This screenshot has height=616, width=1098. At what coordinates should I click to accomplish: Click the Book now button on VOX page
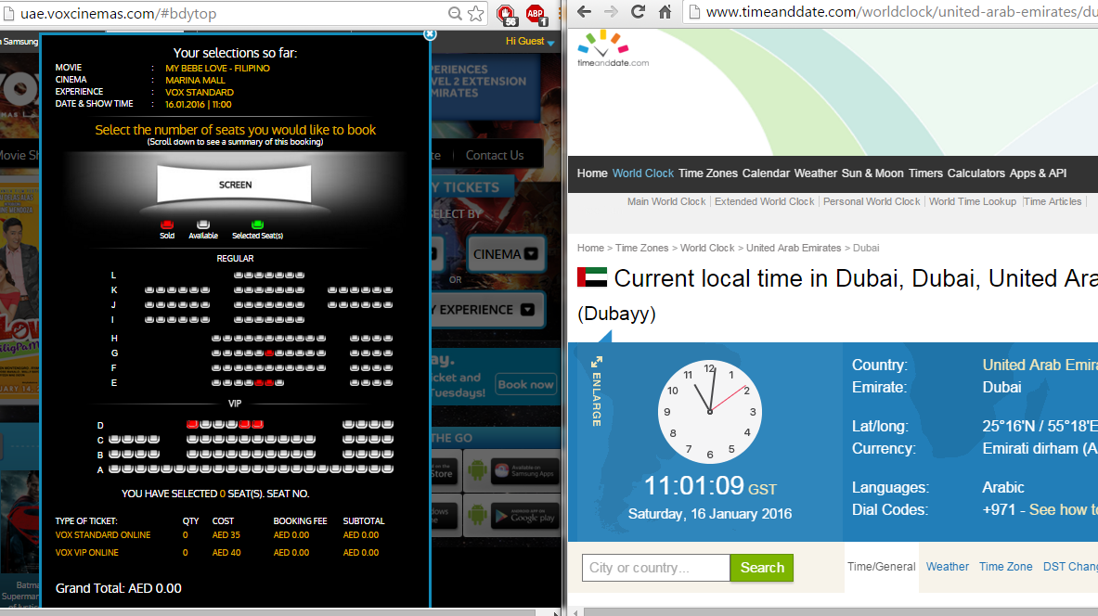coord(526,384)
